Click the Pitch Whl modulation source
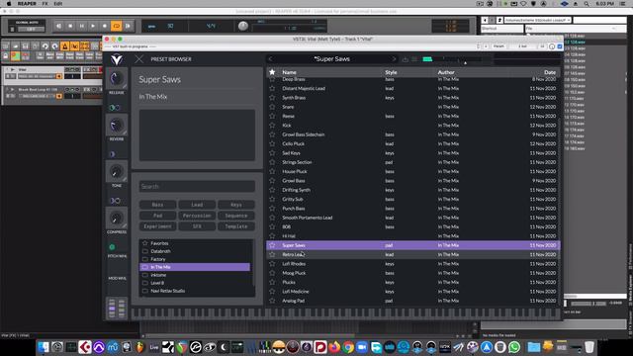Screen dimensions: 633x356 [x=117, y=250]
